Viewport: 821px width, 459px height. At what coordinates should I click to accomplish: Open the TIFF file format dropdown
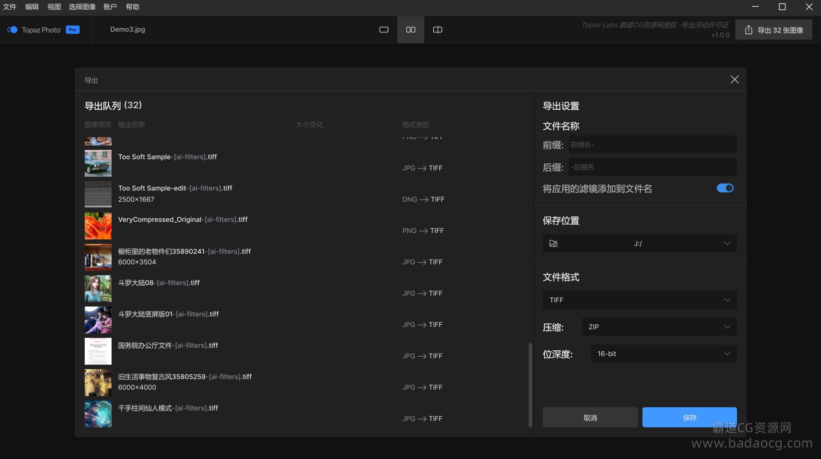click(639, 300)
